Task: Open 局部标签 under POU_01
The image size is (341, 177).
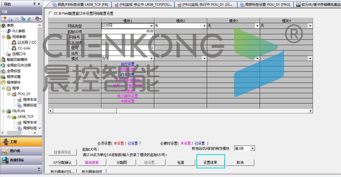Action: coord(30,105)
